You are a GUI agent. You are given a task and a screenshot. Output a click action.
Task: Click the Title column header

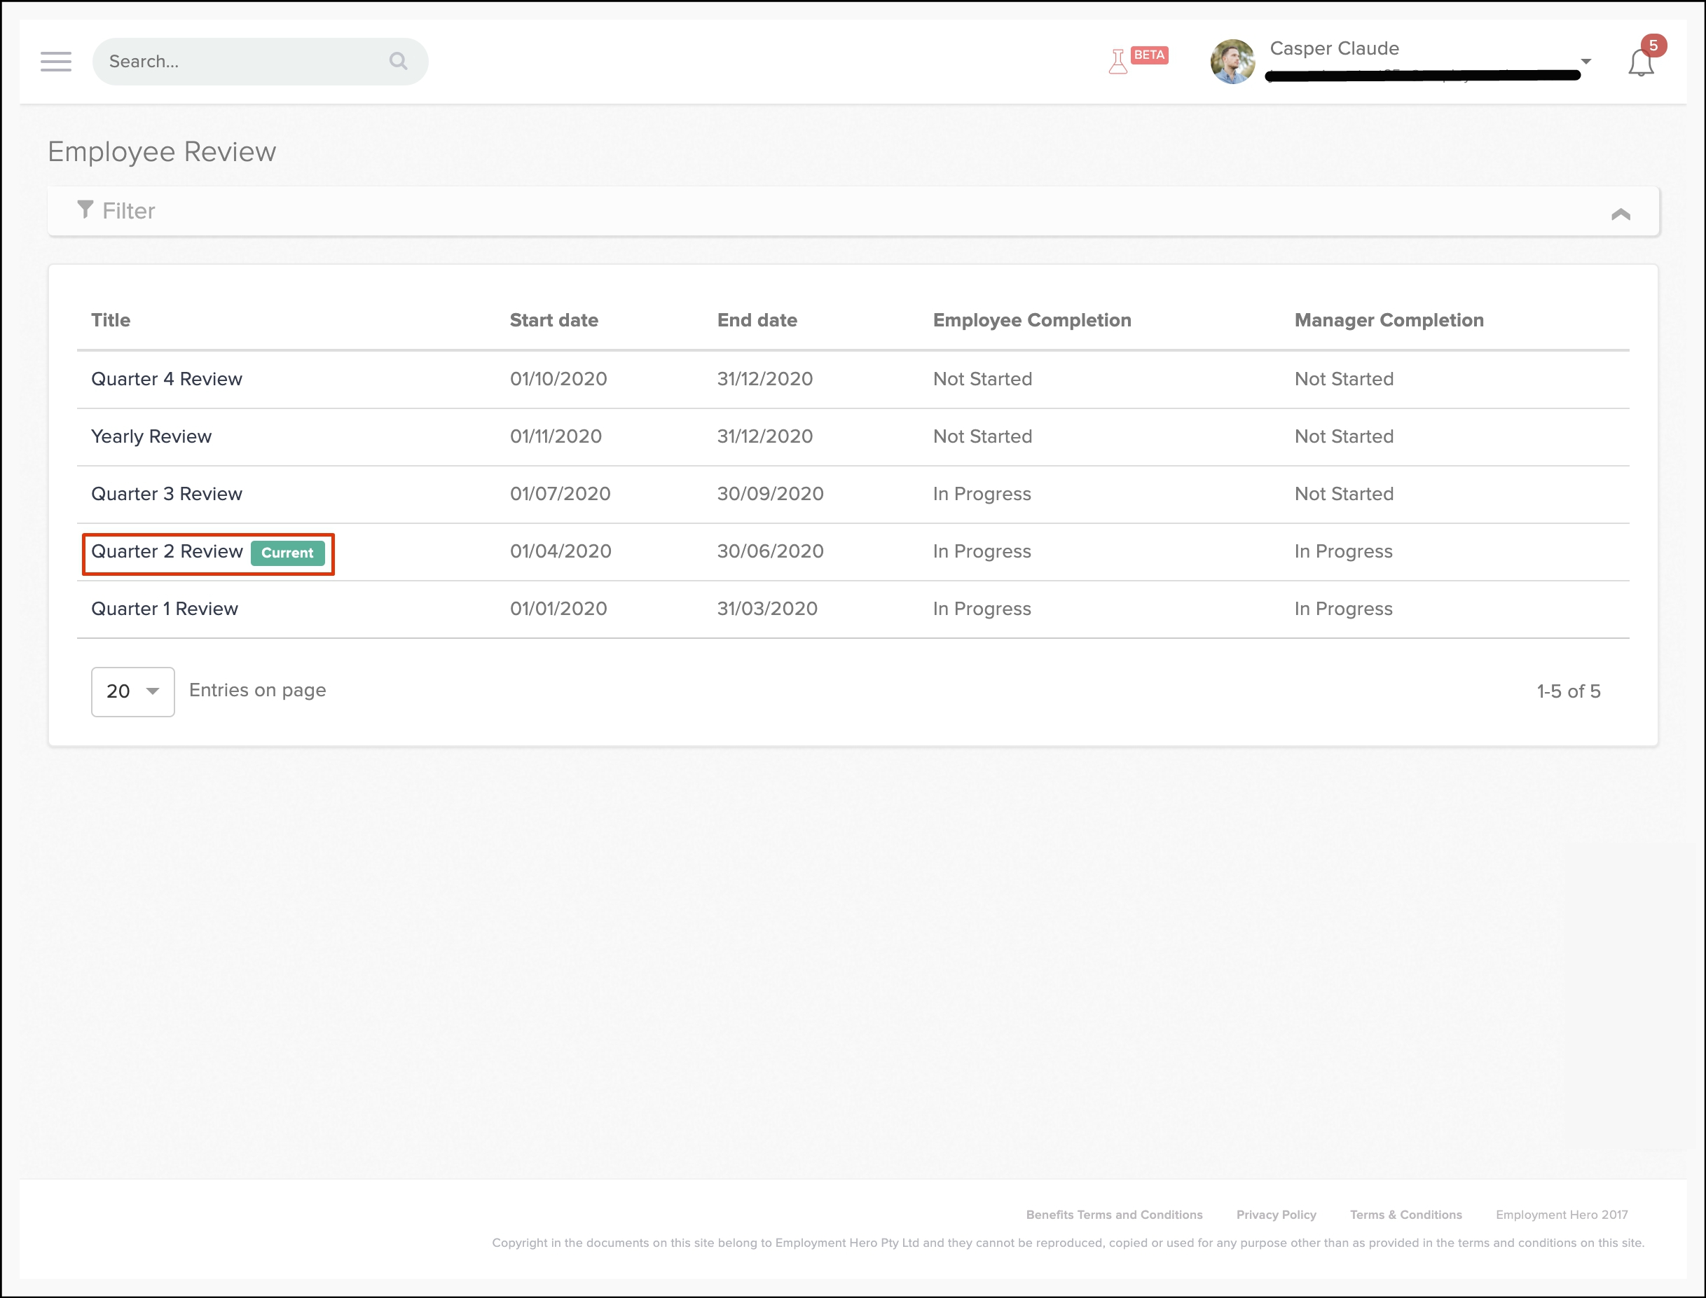click(x=111, y=320)
